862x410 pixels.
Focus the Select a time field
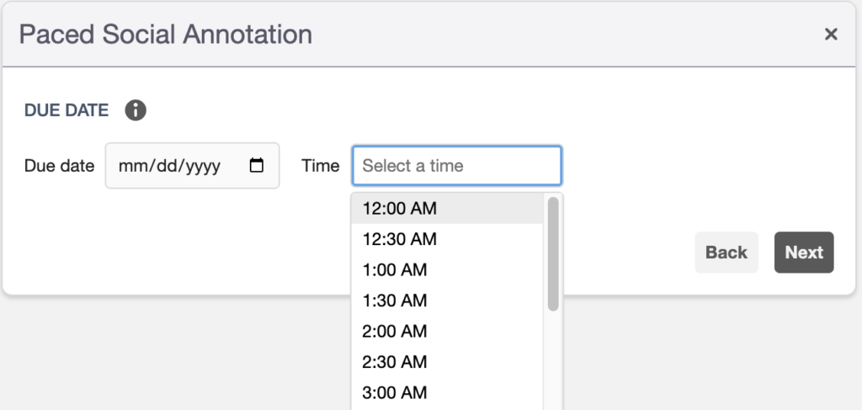(x=457, y=165)
